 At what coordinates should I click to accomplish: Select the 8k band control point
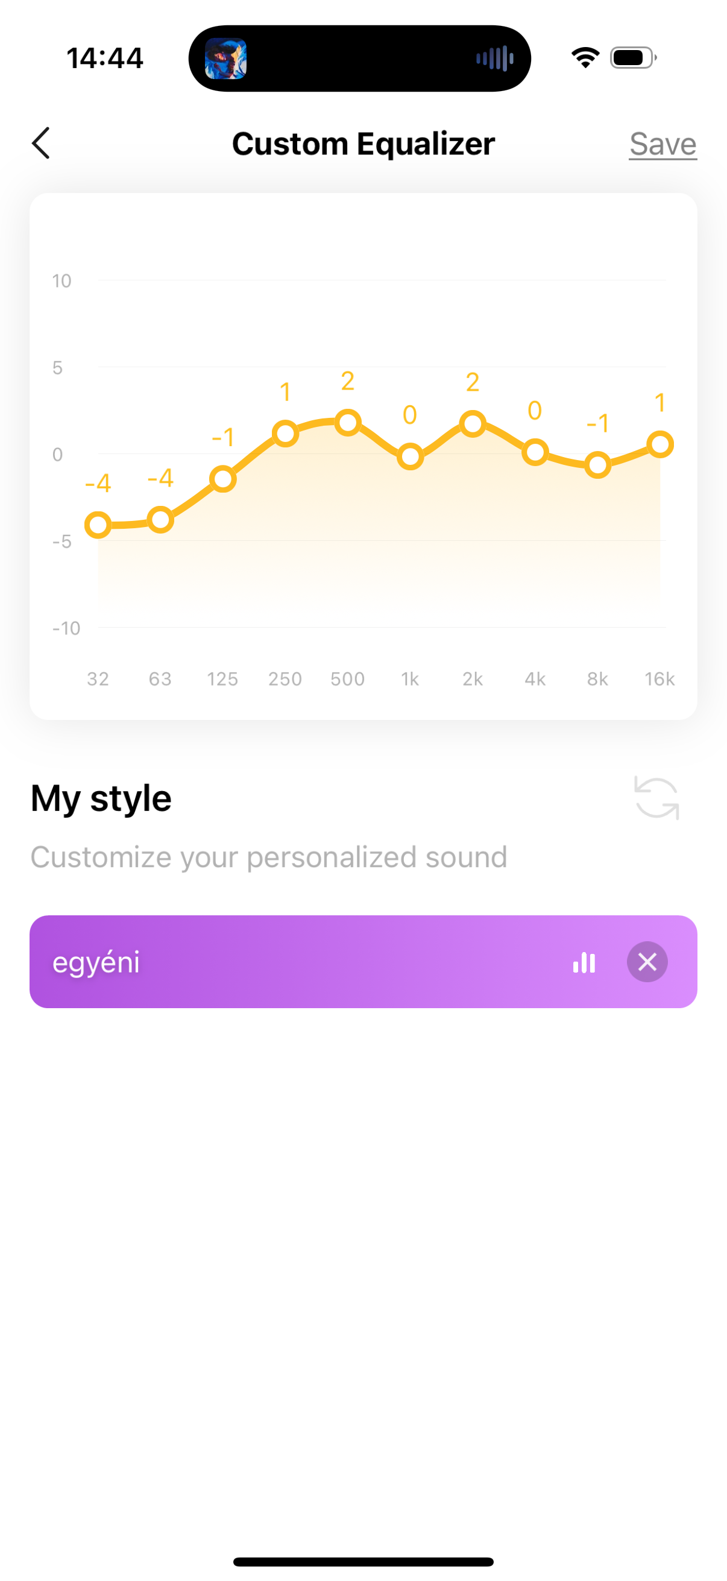point(597,465)
